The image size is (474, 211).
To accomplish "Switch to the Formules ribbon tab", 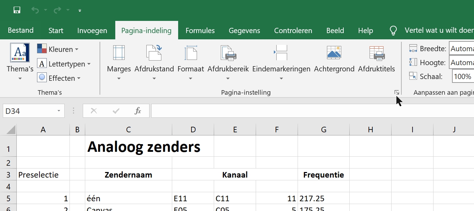I will click(200, 30).
